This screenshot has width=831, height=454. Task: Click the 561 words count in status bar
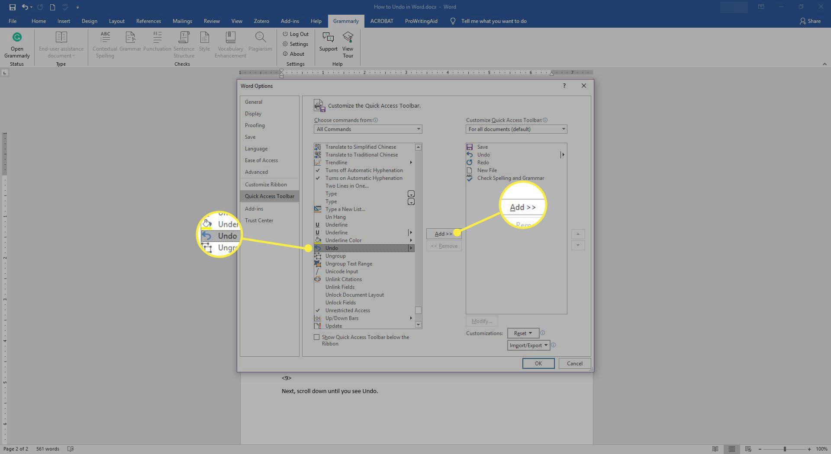point(48,449)
